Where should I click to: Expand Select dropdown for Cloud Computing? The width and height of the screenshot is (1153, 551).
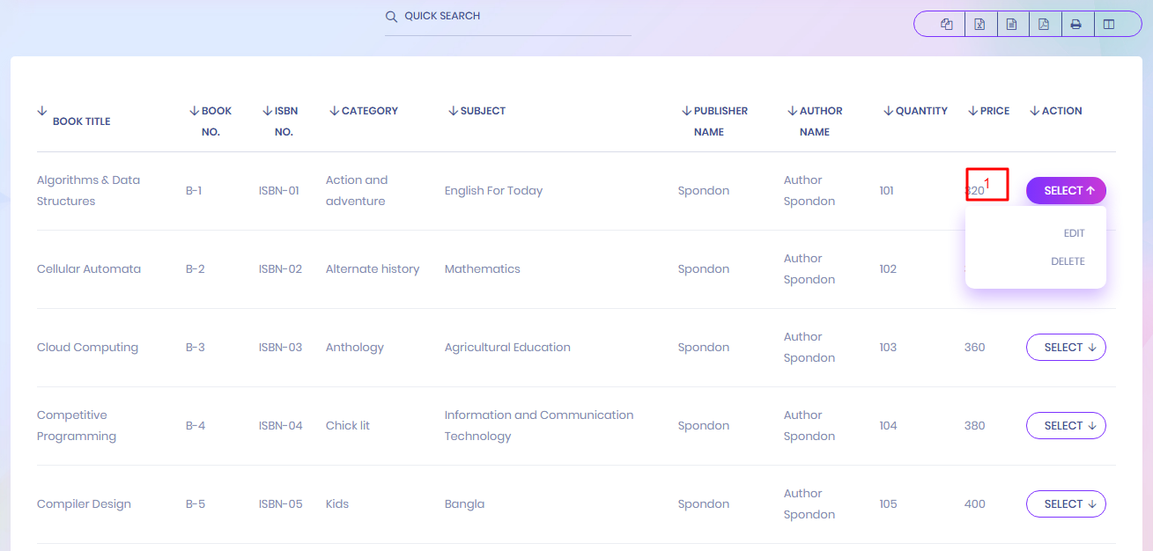[1066, 348]
